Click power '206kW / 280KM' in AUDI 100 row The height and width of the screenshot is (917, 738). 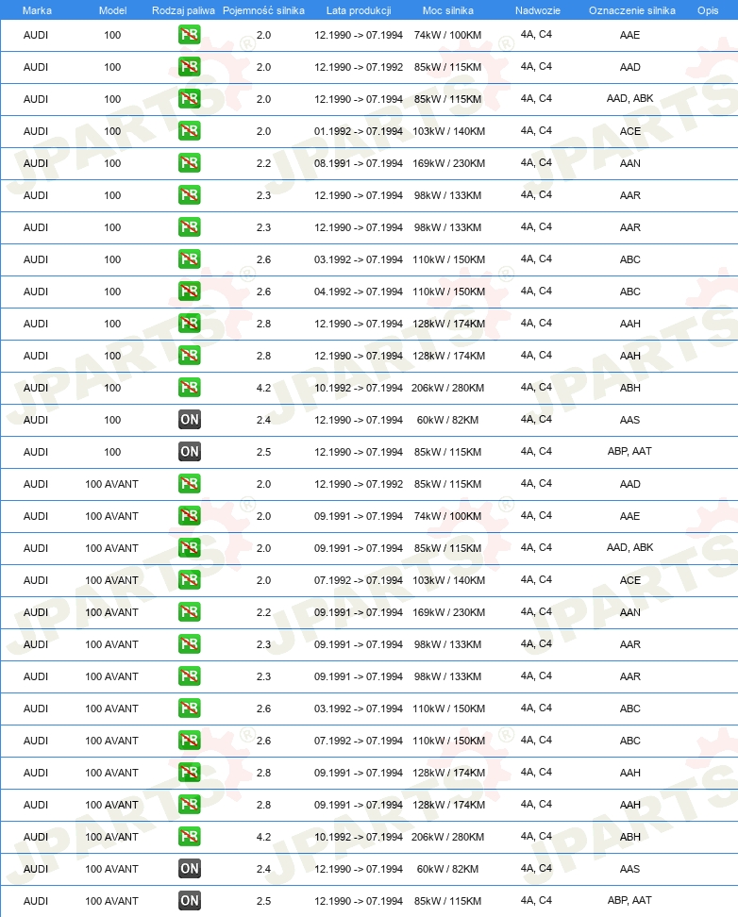[x=447, y=388]
